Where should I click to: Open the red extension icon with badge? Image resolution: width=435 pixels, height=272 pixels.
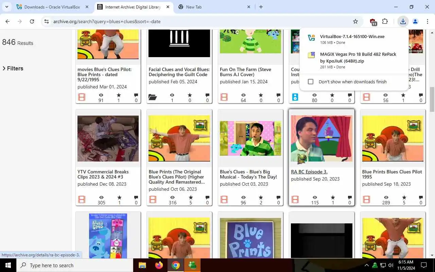point(373,22)
